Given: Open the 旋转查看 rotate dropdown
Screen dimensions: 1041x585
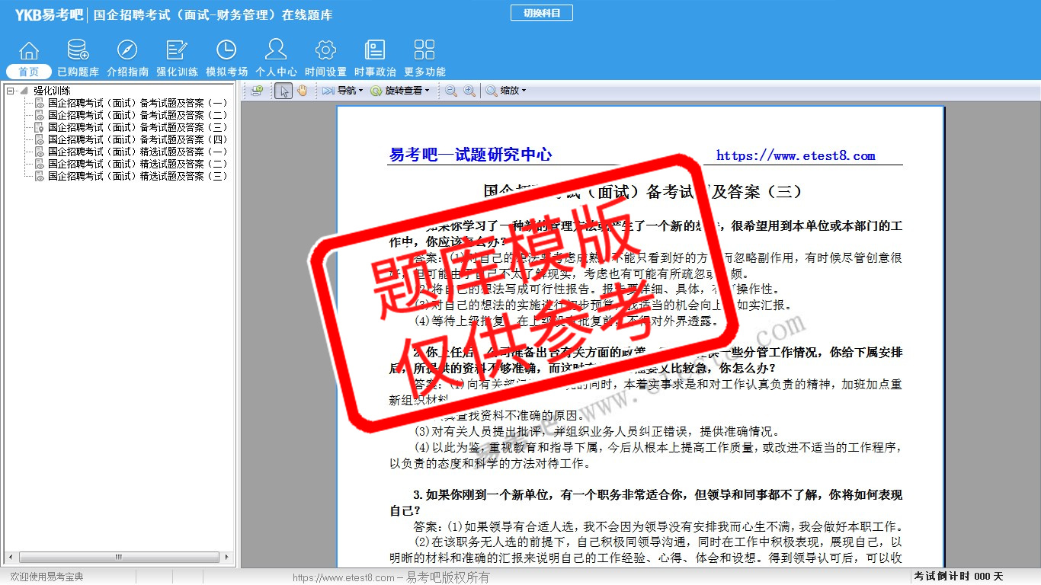Looking at the screenshot, I should click(x=400, y=91).
